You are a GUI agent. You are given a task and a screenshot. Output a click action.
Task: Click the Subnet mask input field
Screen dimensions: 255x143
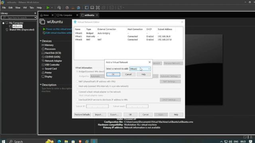(x=137, y=106)
